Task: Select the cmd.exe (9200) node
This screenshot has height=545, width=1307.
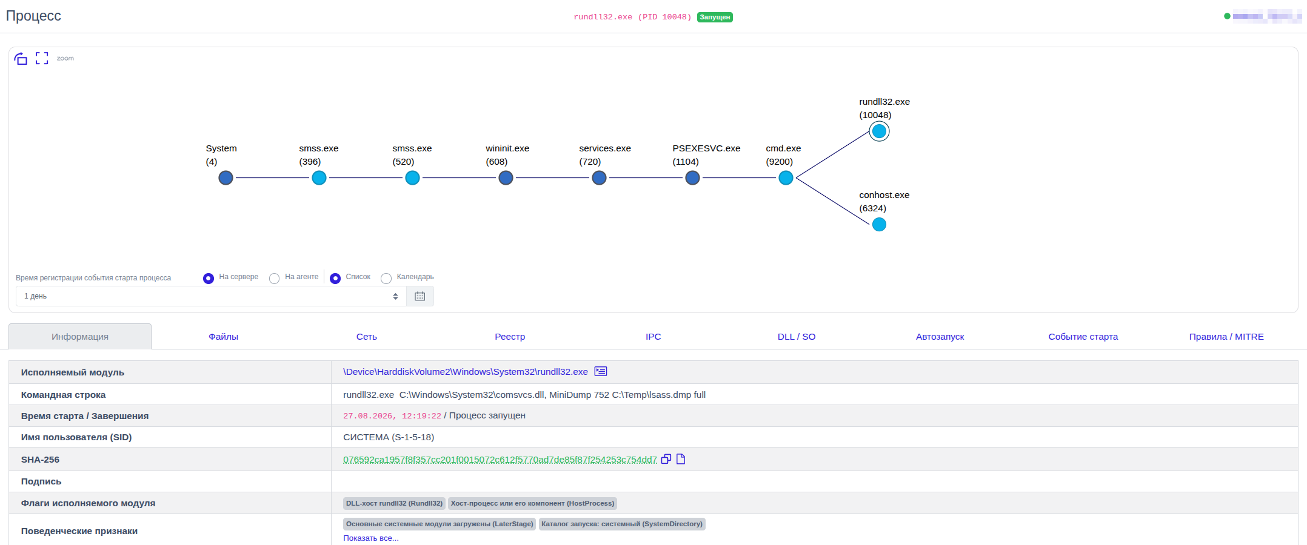Action: pos(786,178)
